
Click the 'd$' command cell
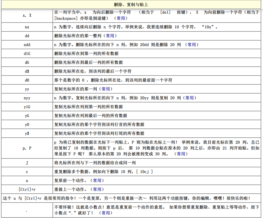click(x=27, y=71)
